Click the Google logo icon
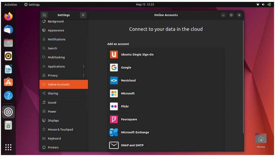275x156 pixels. click(114, 68)
